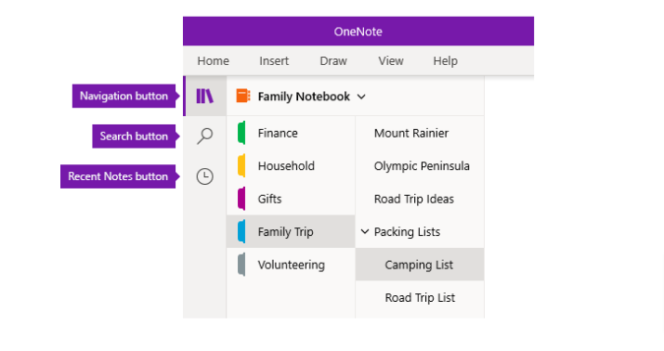664x351 pixels.
Task: Open the Family Notebook name dropdown
Action: click(304, 97)
